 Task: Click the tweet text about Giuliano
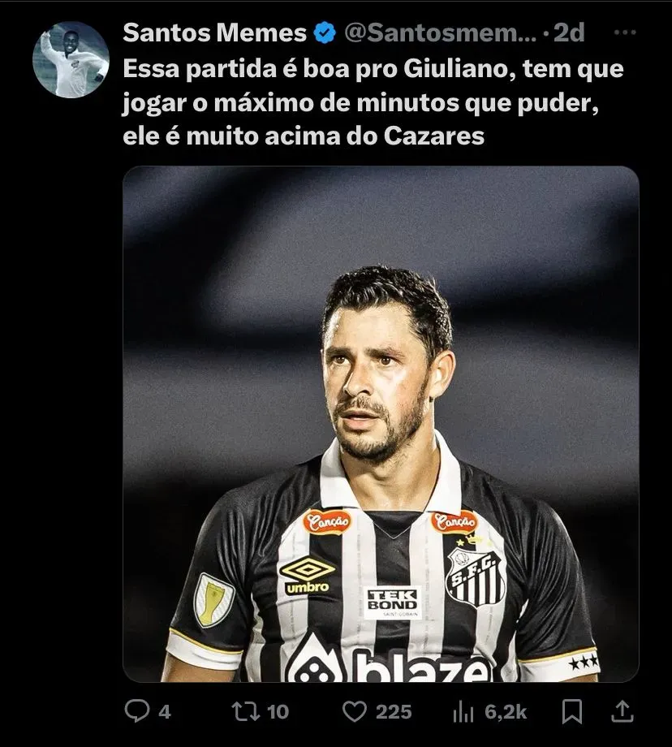373,103
